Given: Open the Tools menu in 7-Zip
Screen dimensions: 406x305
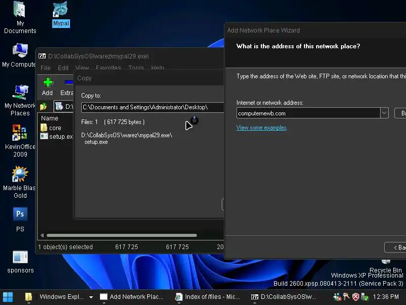Looking at the screenshot, I should (136, 68).
